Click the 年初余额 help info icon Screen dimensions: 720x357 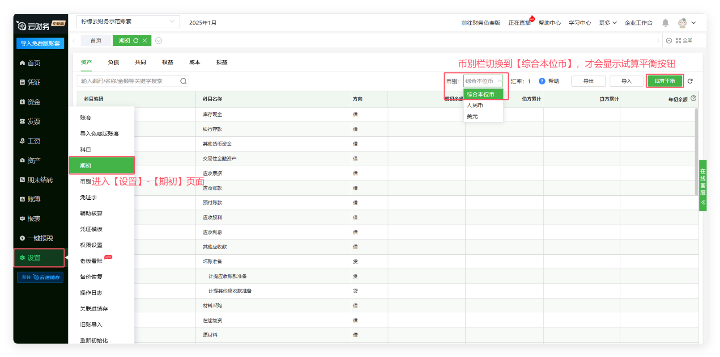(x=693, y=98)
